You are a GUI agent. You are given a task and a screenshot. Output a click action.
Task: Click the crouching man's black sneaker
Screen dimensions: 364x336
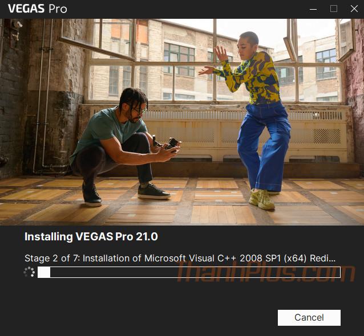pos(154,192)
